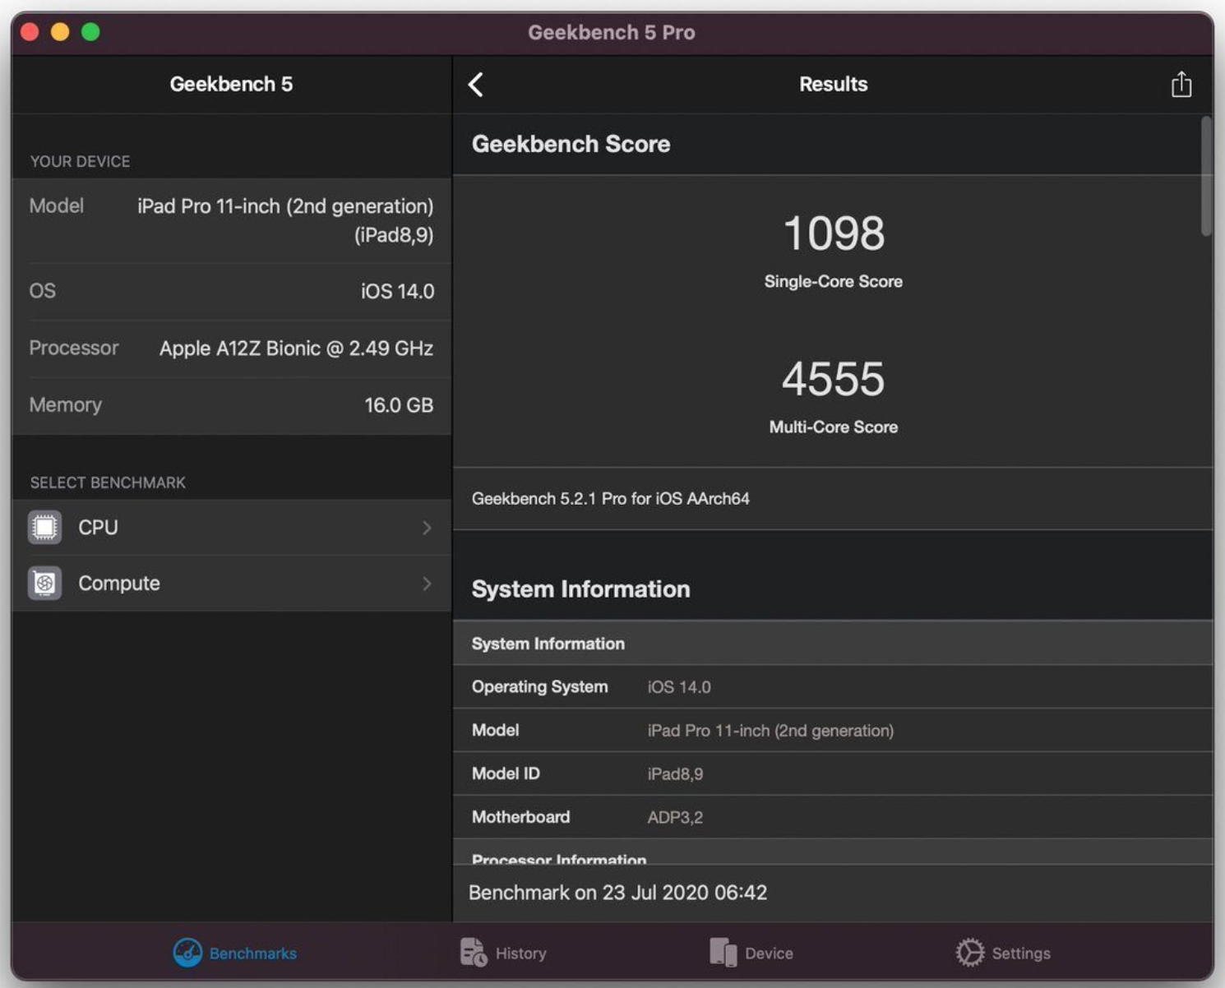Click the 1098 single-core score value
This screenshot has width=1225, height=988.
click(834, 233)
